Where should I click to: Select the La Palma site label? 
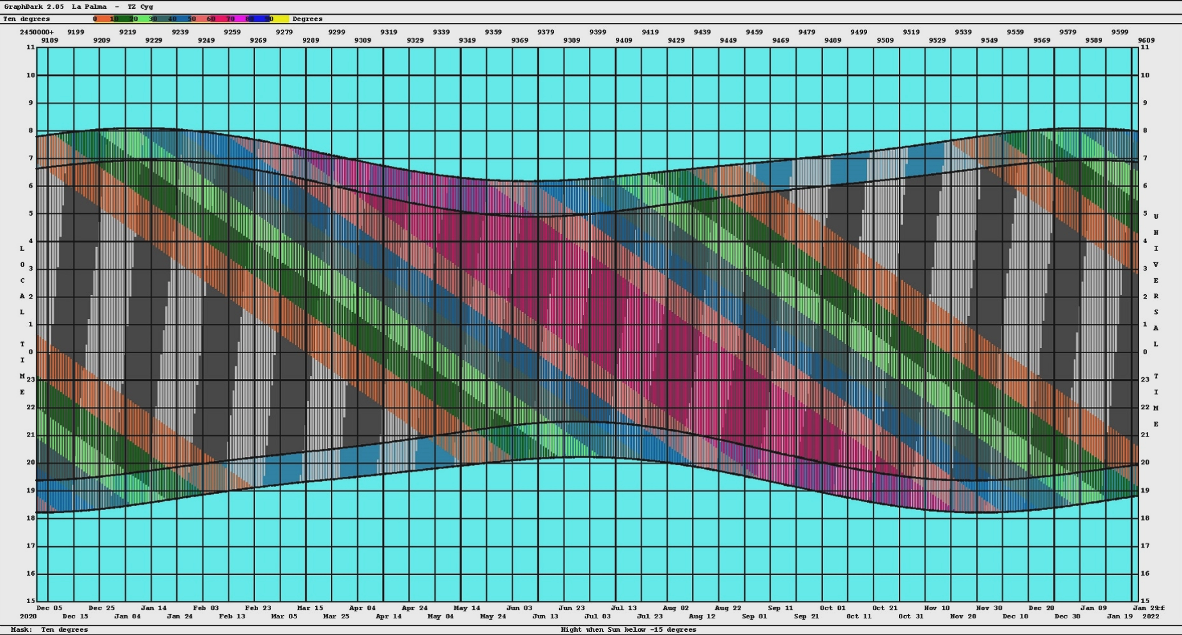[x=89, y=7]
